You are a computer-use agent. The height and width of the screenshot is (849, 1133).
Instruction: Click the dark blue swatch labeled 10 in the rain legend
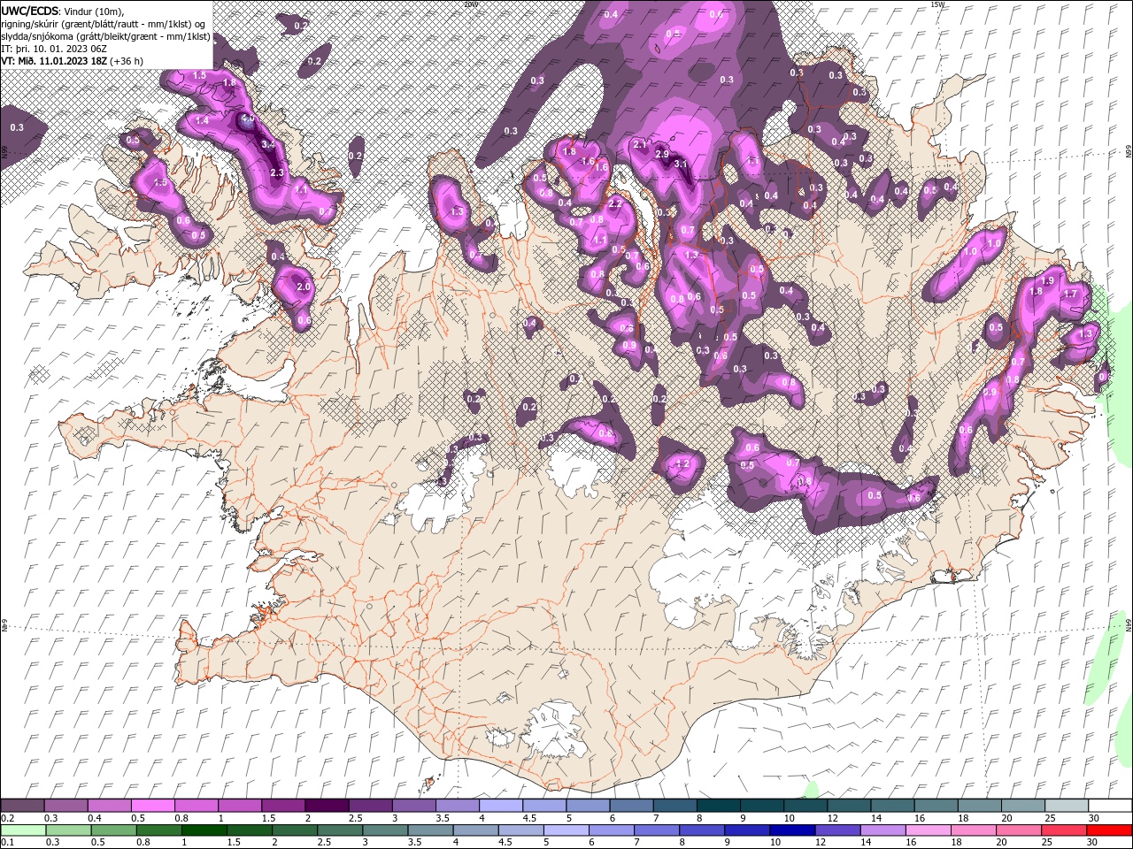pos(792,830)
